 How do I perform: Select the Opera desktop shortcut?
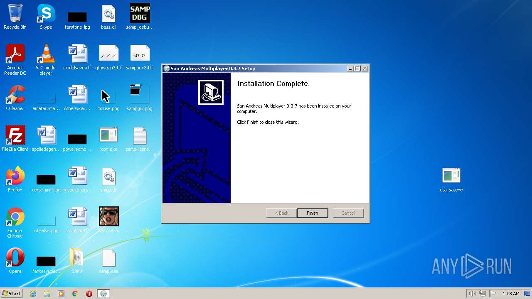15,261
